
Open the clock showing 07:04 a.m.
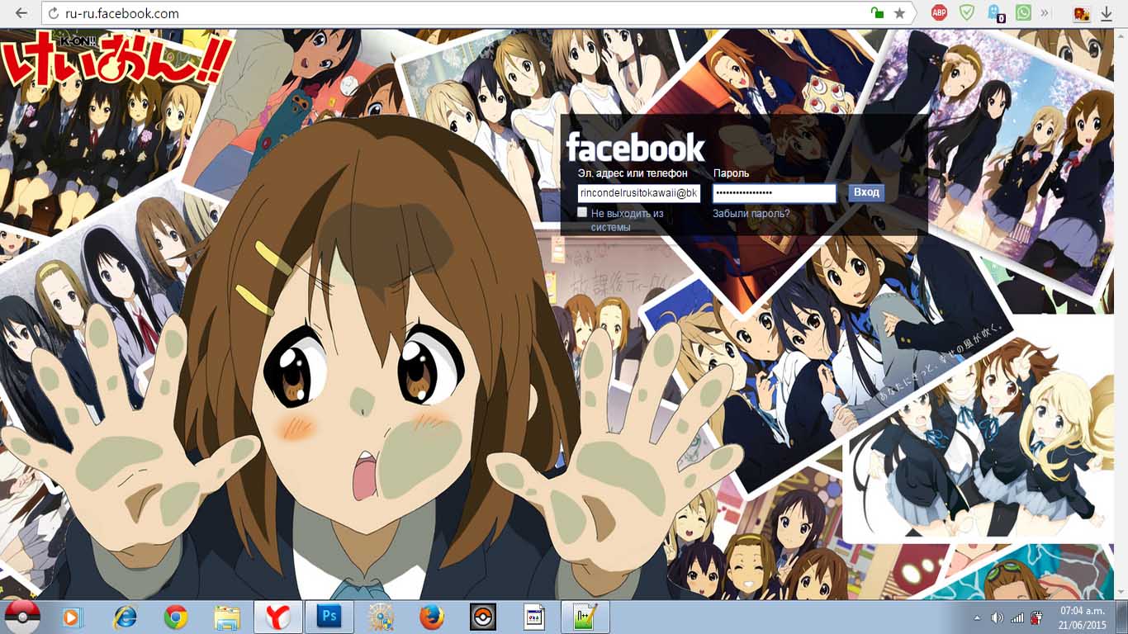coord(1083,617)
